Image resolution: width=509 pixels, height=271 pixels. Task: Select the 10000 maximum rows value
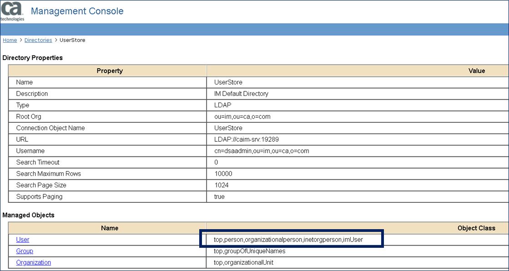(223, 174)
